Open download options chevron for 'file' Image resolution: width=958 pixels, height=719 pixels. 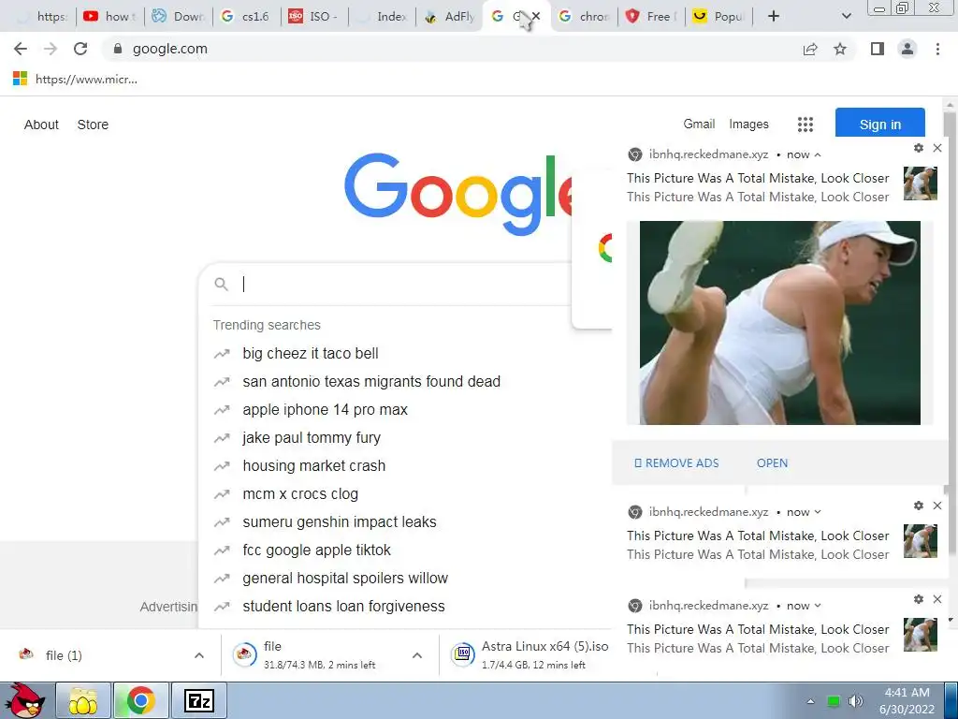click(417, 655)
